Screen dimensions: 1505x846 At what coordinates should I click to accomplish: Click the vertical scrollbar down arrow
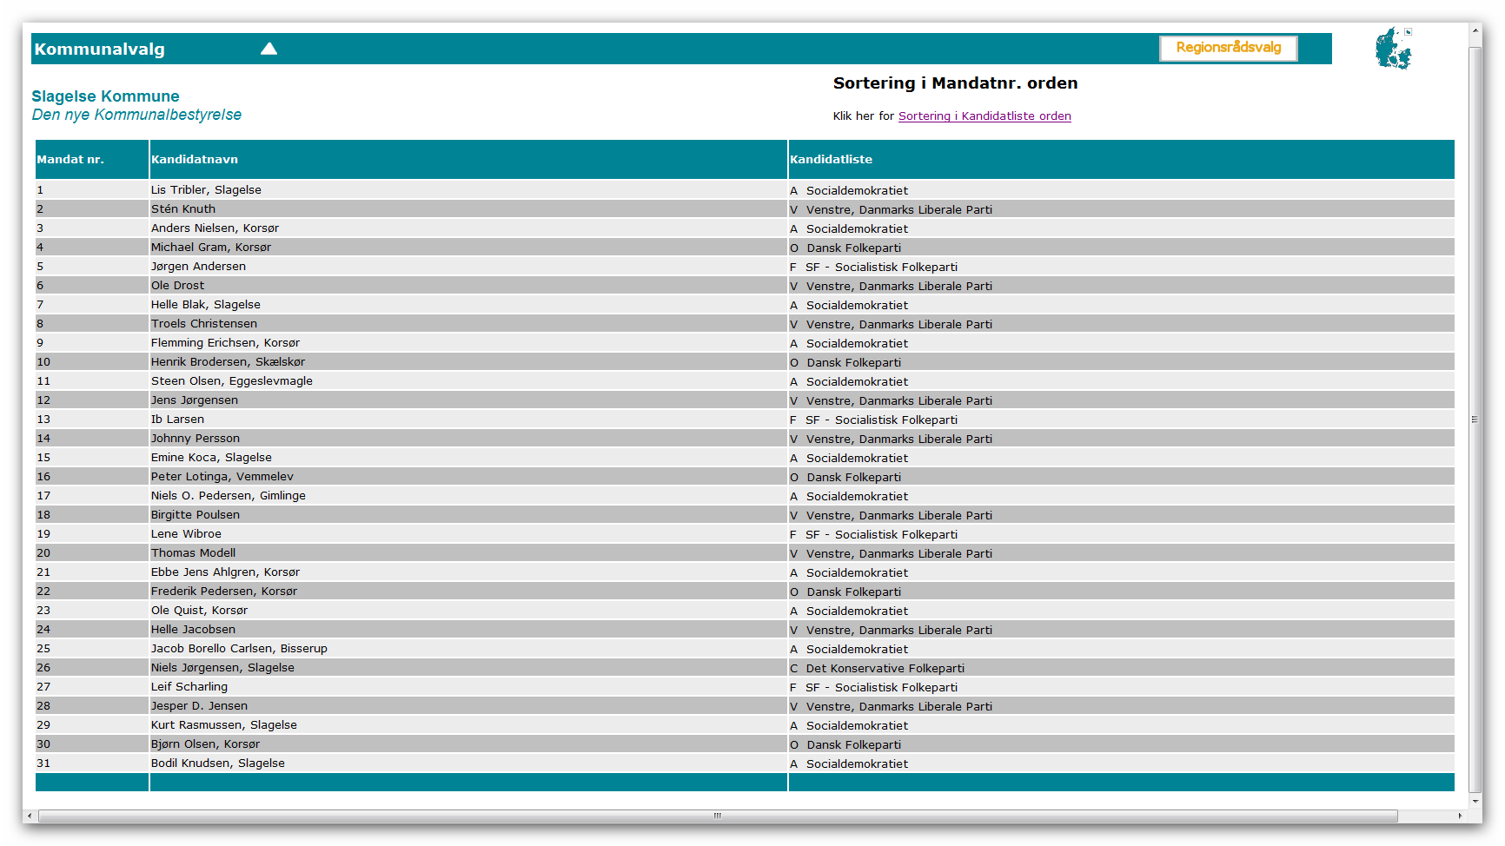(1475, 801)
